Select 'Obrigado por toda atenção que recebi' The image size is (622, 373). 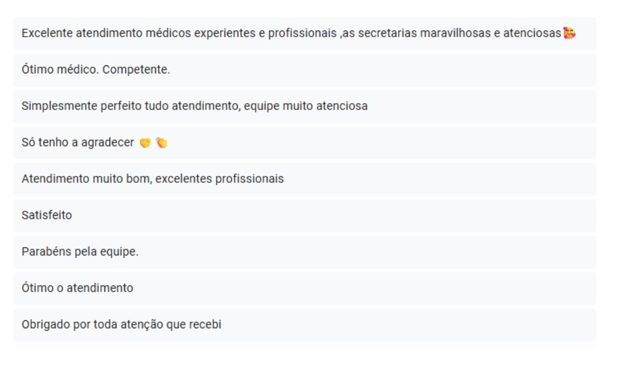coord(121,325)
